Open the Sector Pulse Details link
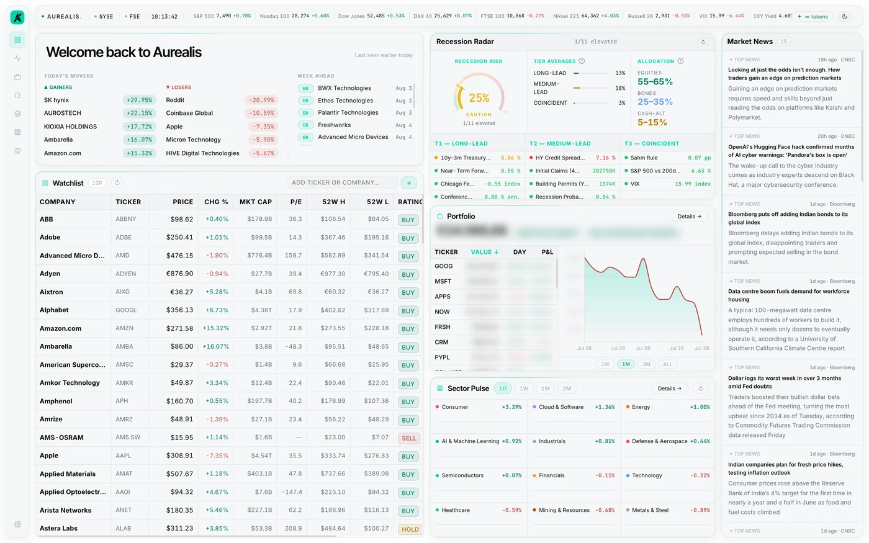Screen dimensions: 869x543 (669, 388)
